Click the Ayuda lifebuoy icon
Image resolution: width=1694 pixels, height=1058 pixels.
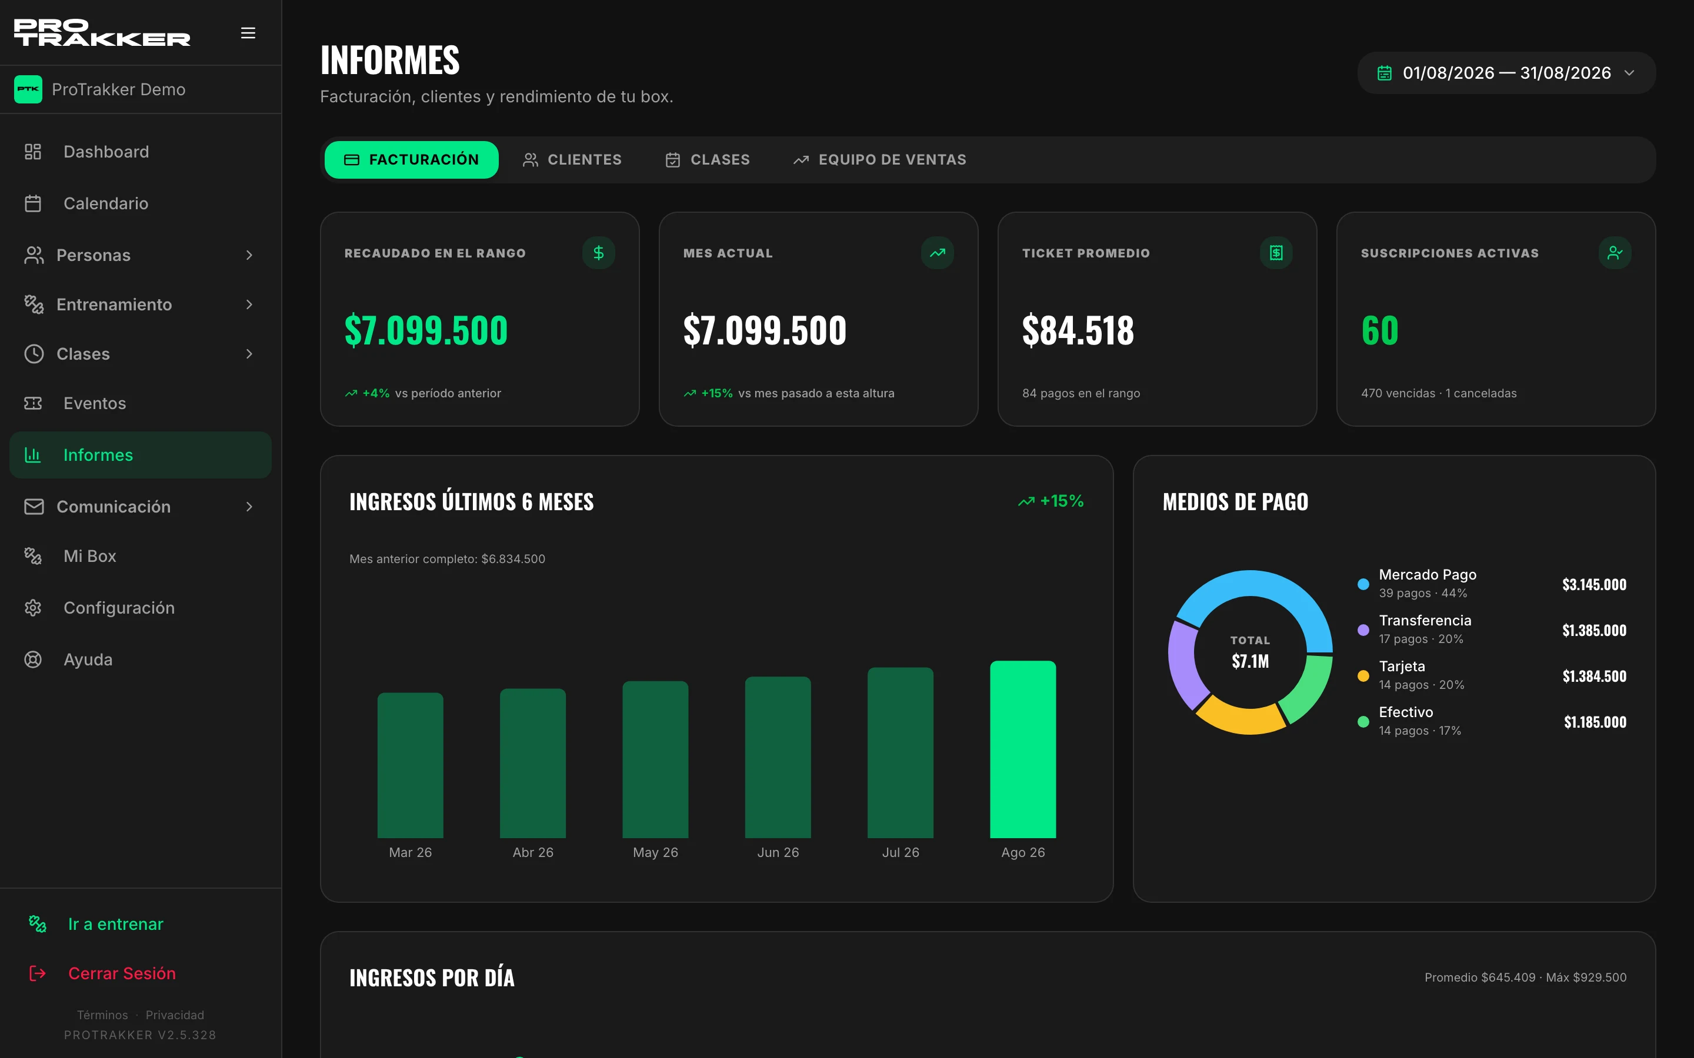(33, 660)
